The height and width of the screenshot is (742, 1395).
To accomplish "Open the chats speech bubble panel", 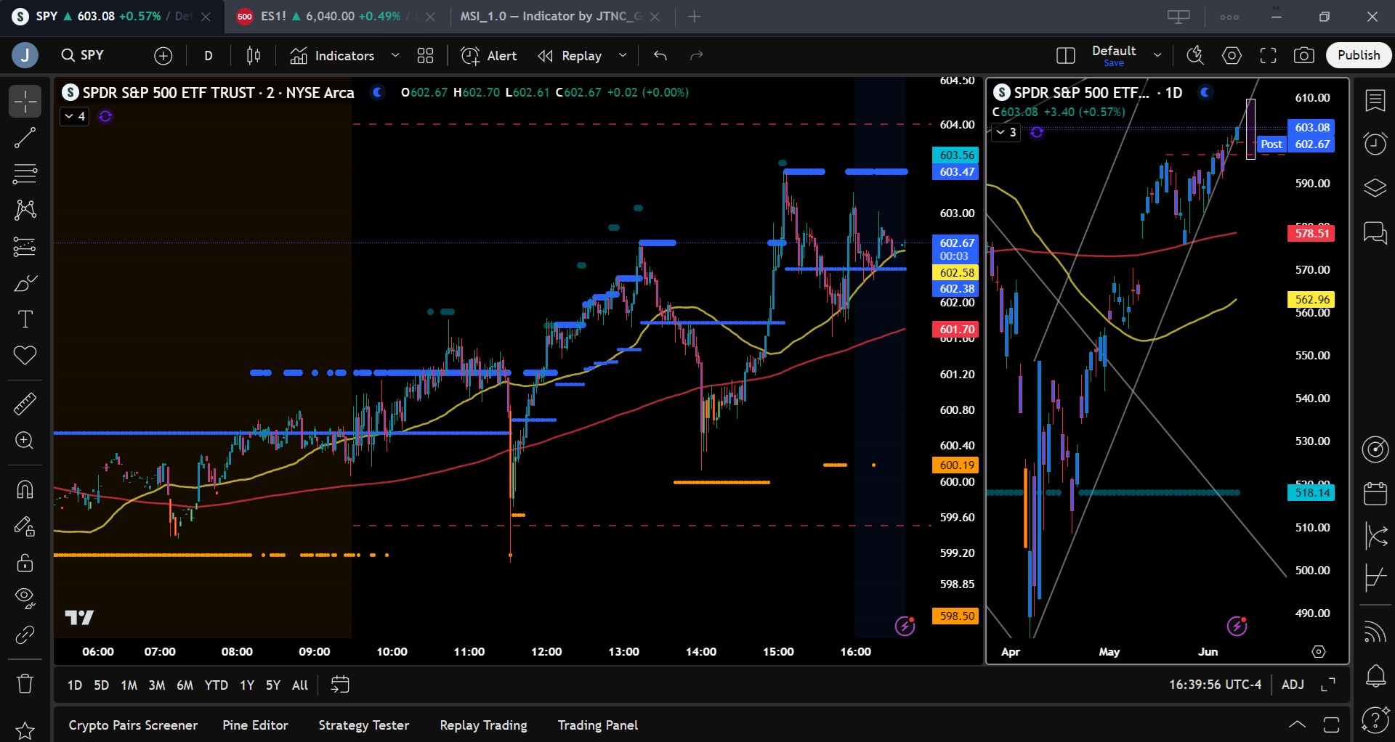I will [1375, 232].
